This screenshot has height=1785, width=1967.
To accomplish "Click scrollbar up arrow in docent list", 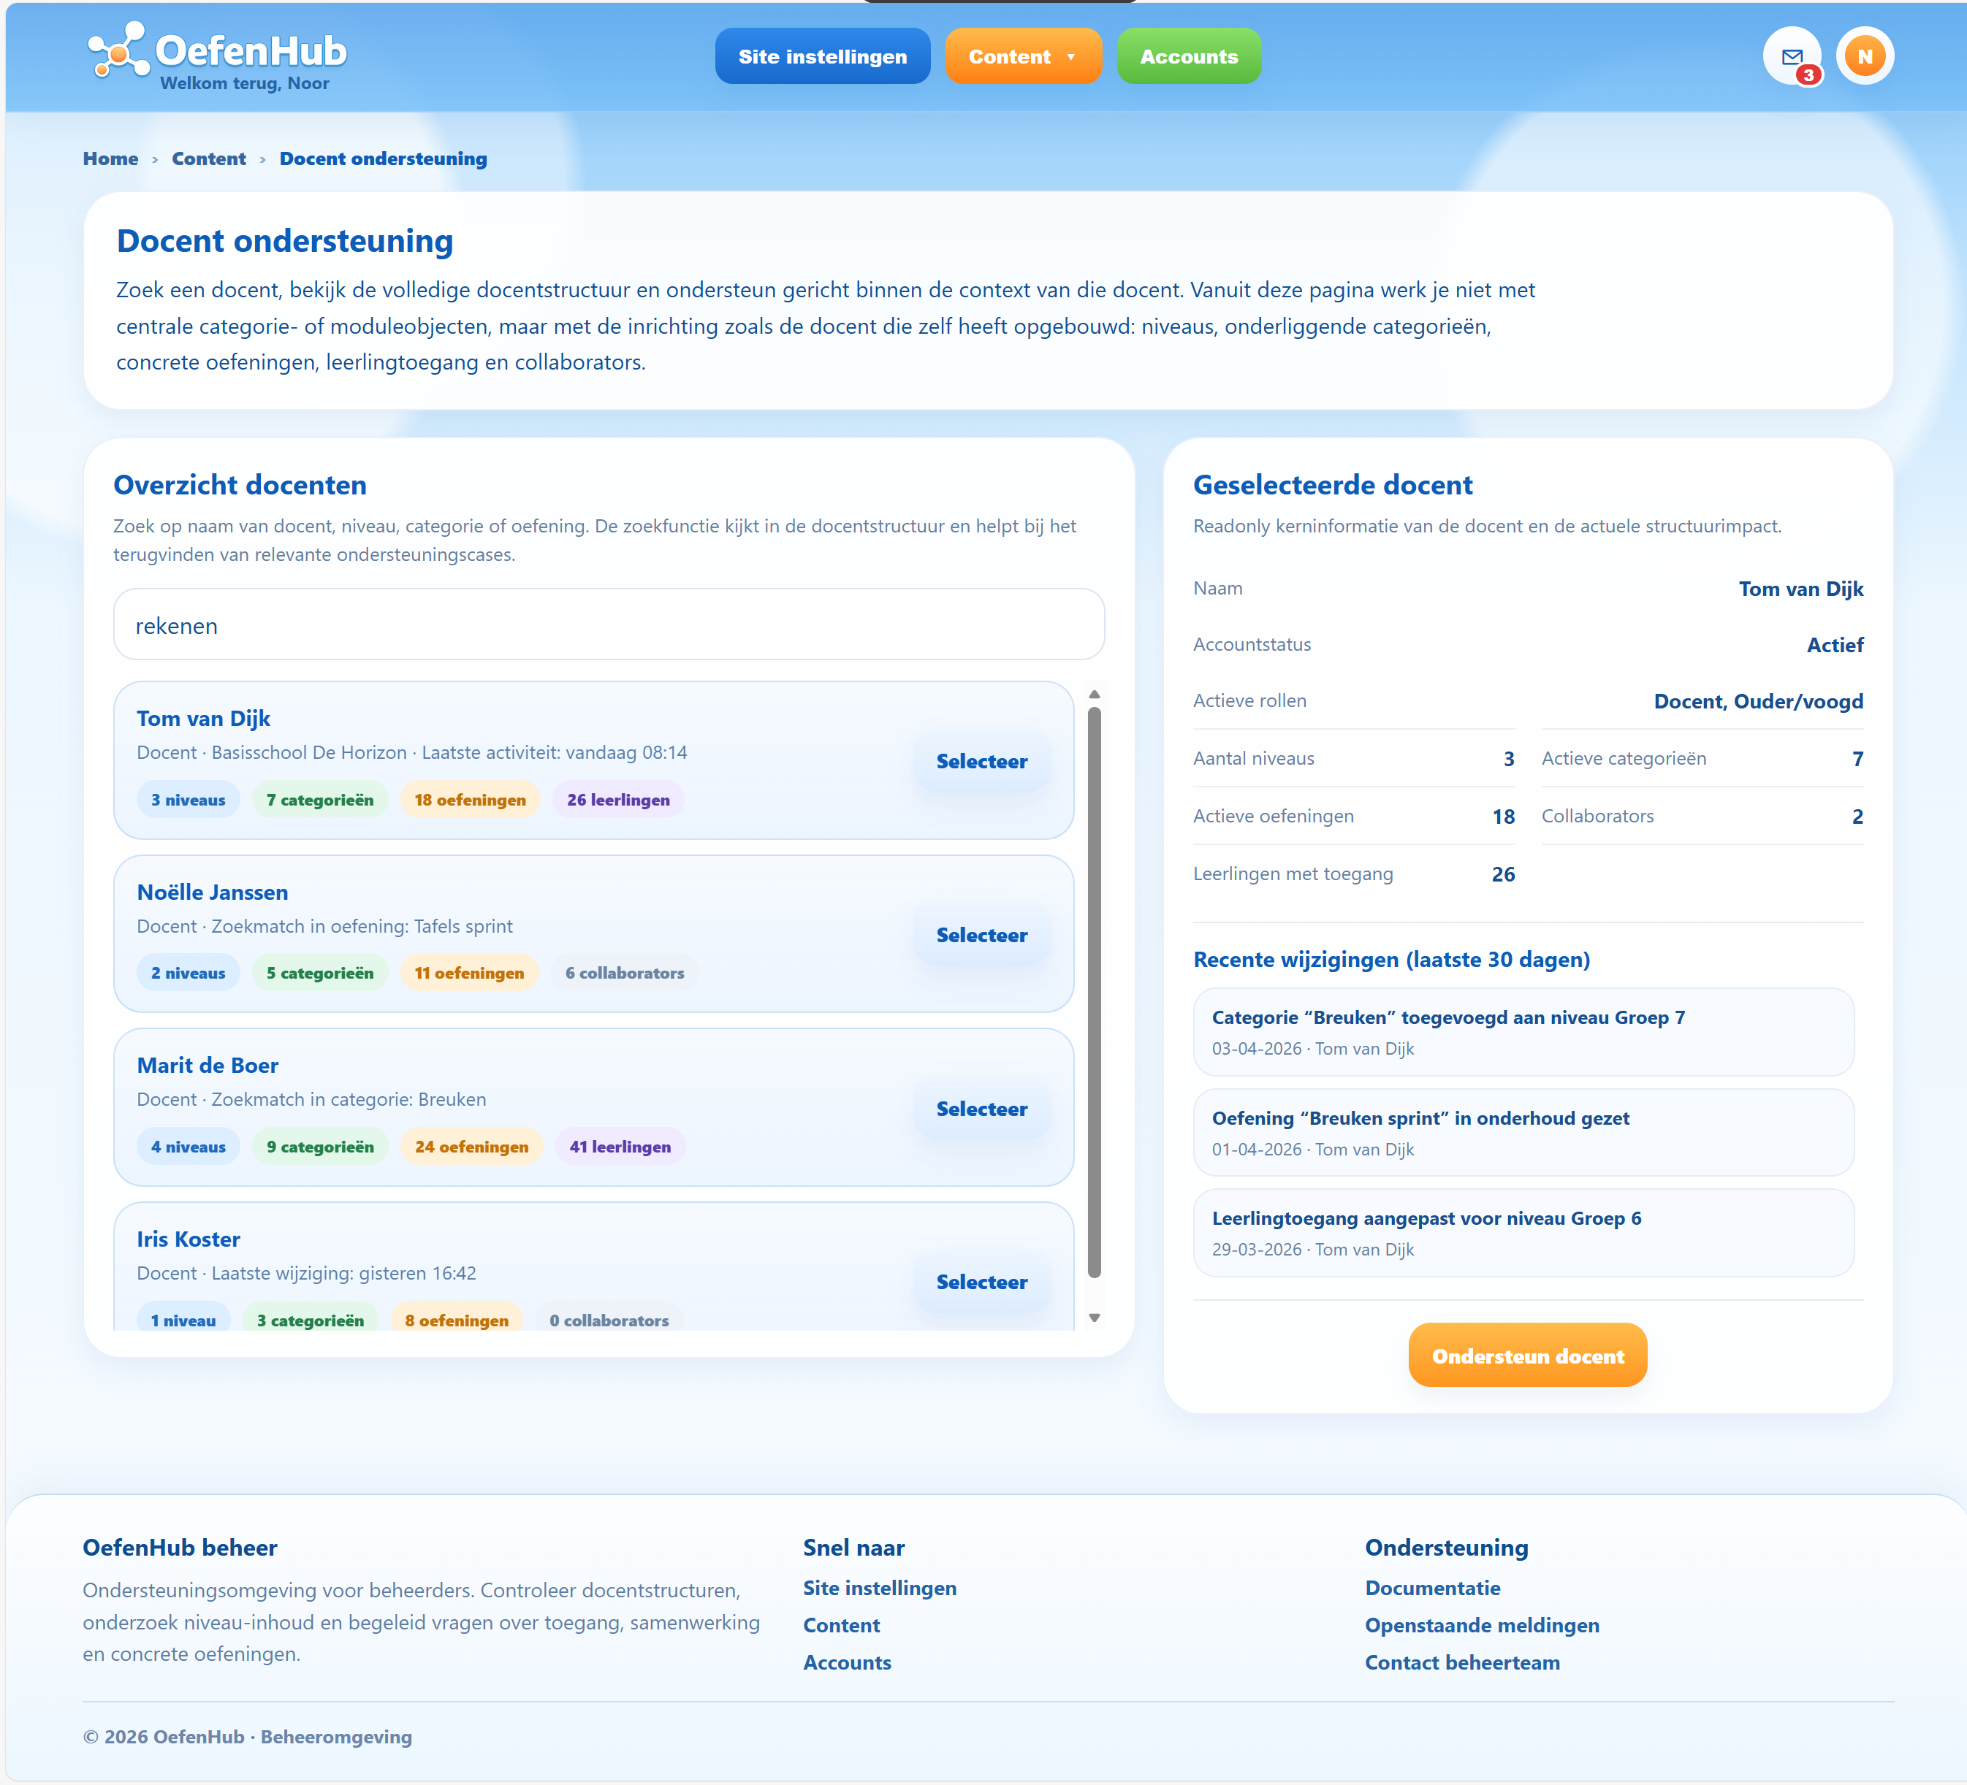I will tap(1095, 695).
